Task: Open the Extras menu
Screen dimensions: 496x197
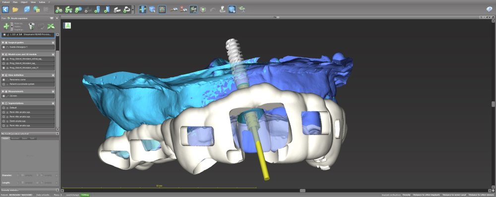Action: [42, 2]
